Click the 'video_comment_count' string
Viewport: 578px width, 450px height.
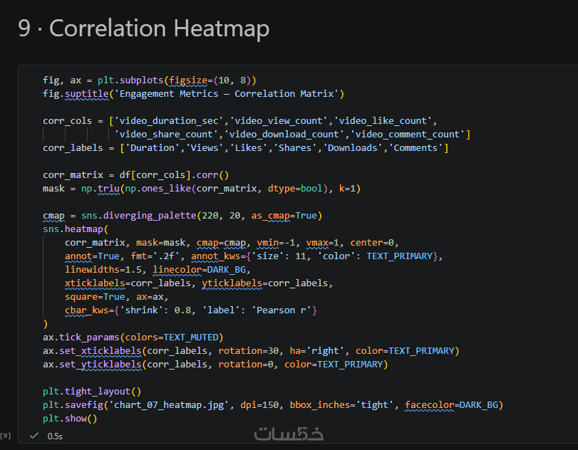point(408,135)
